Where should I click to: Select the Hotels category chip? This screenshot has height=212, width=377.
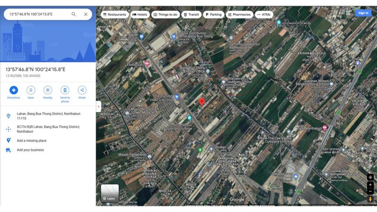point(139,15)
